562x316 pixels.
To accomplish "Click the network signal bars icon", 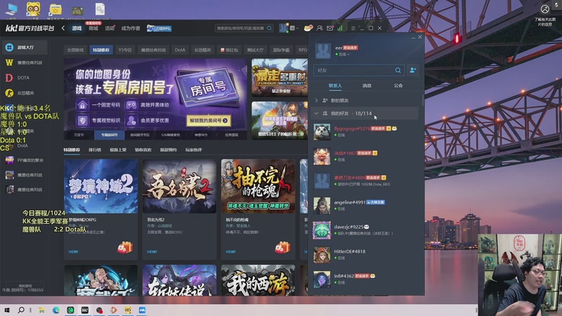I will 340,27.
